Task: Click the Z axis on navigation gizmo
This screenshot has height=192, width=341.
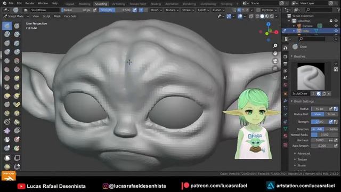Action: tap(269, 24)
